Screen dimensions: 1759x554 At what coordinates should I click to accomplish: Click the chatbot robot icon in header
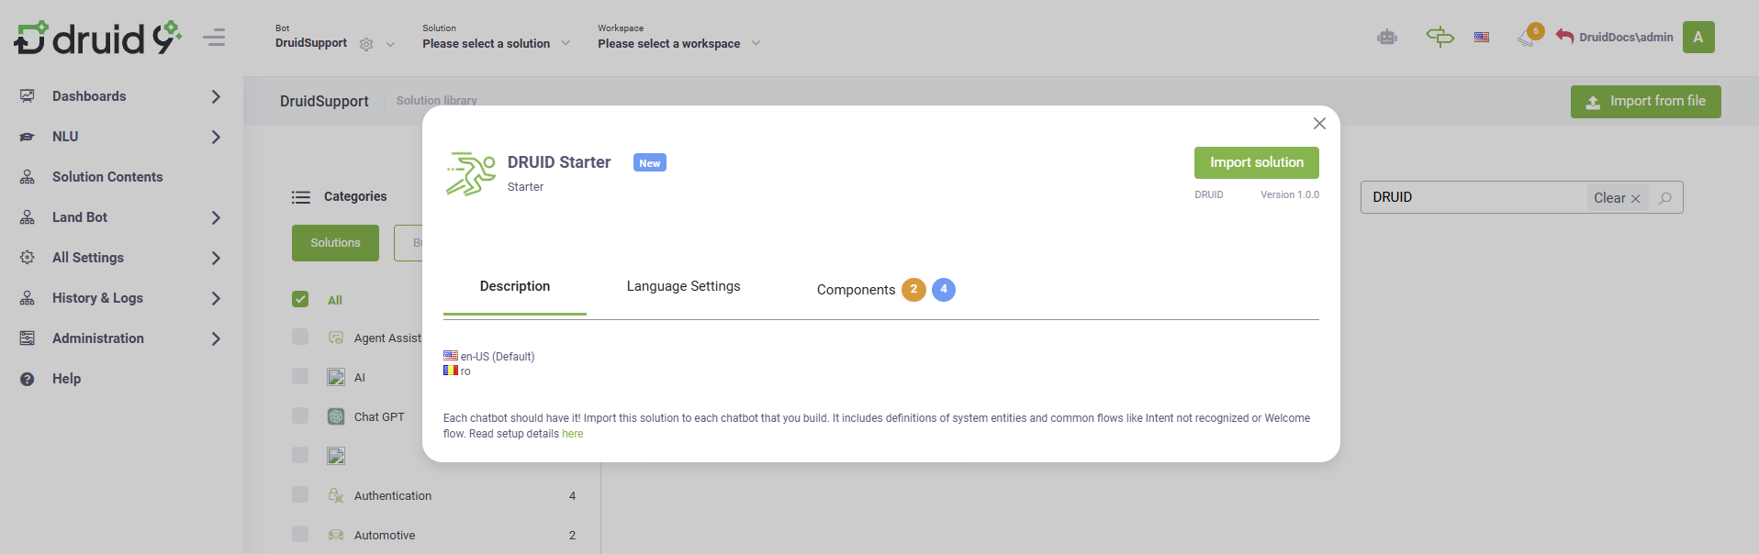[x=1386, y=38]
